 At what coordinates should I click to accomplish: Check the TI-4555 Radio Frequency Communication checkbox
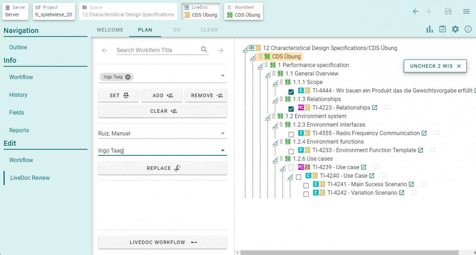click(x=291, y=134)
